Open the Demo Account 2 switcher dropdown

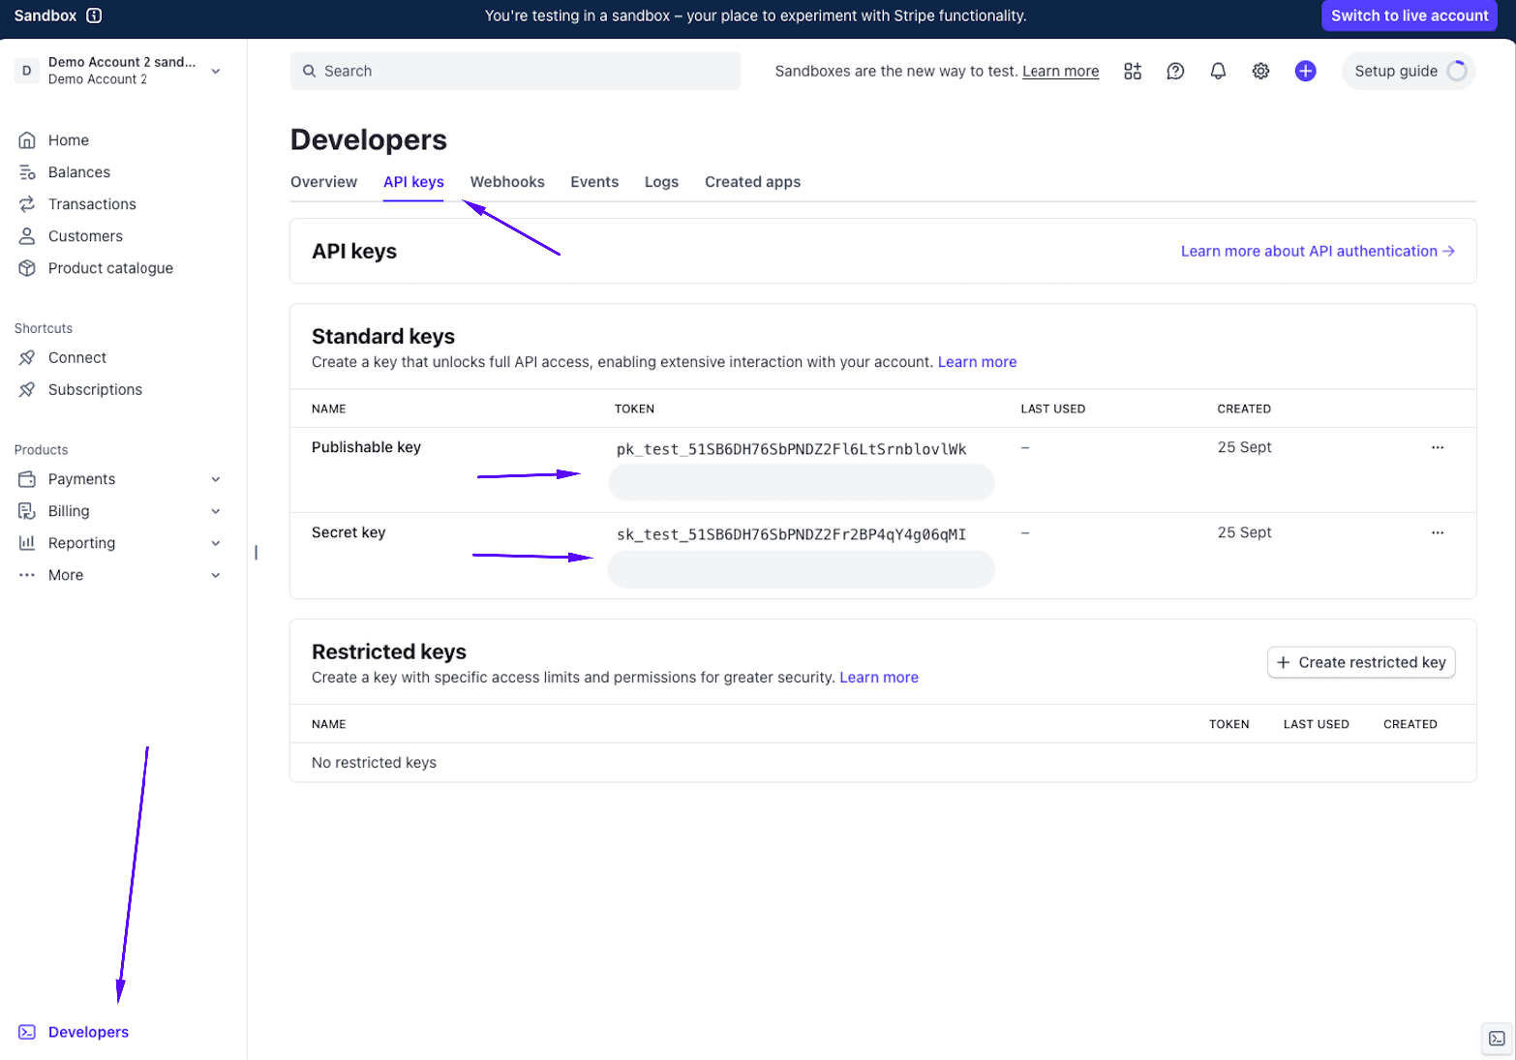click(x=216, y=71)
